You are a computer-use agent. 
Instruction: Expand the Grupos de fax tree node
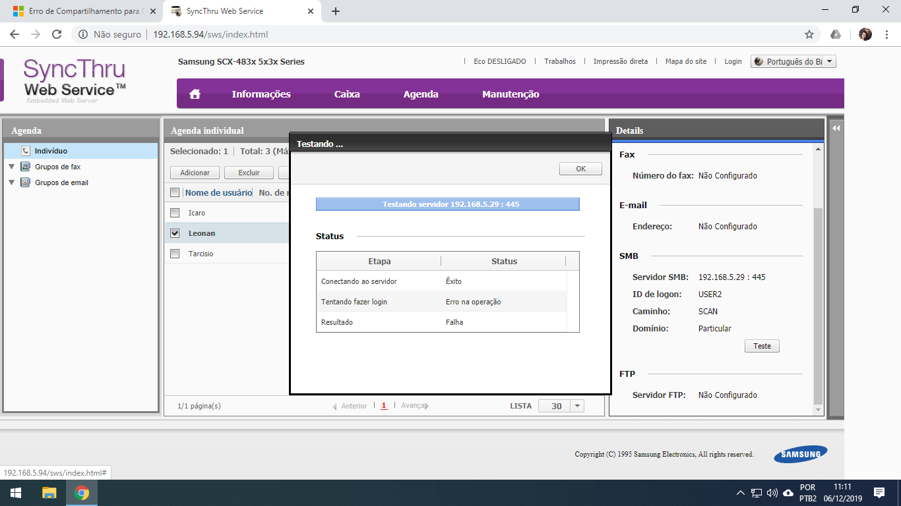(11, 167)
